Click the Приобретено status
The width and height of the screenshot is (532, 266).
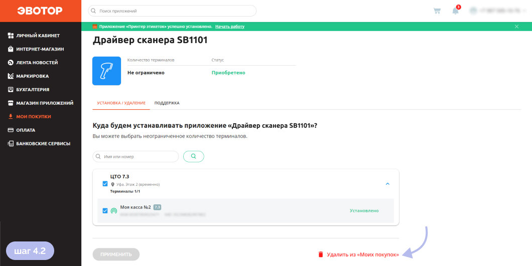228,73
